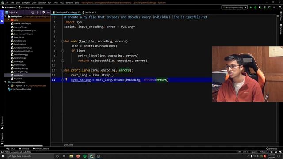Start debugging with the green bug icon
Screen dimensions: 283x159
(x=255, y=8)
